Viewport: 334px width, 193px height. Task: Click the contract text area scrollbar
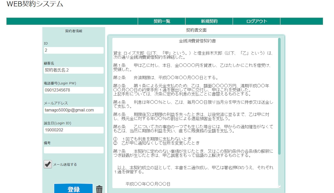point(279,96)
